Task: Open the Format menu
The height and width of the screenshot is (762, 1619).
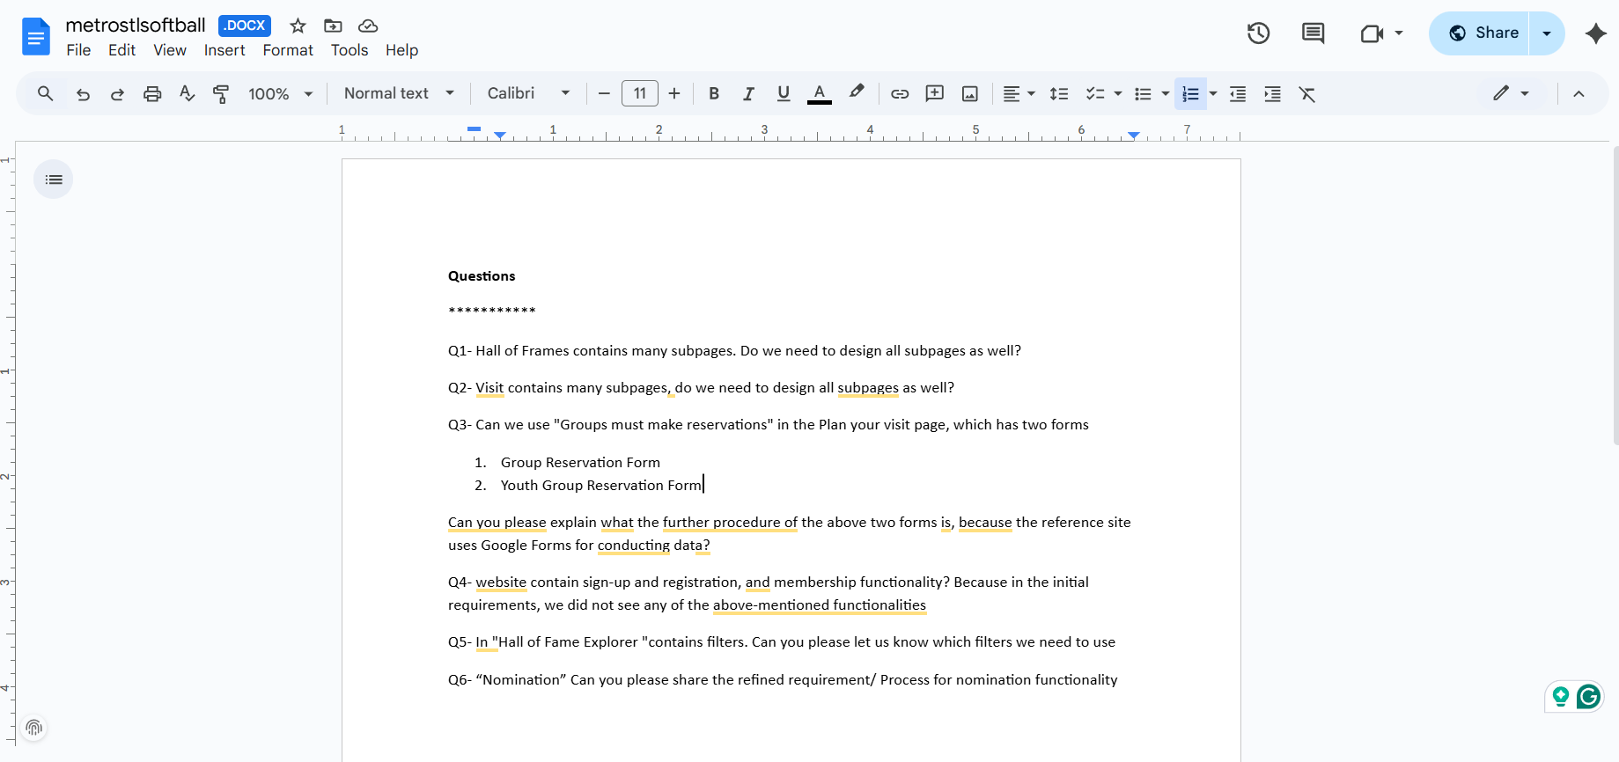Action: [288, 50]
